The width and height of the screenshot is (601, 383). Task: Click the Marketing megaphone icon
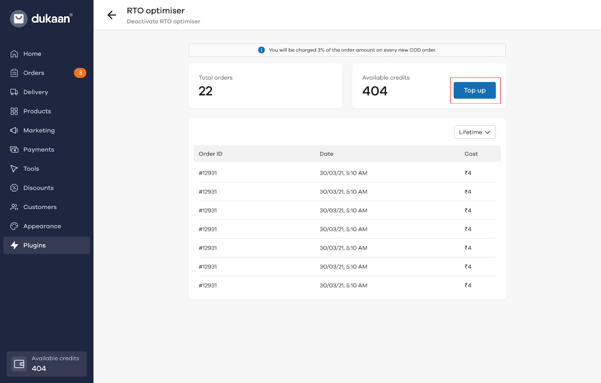click(14, 130)
